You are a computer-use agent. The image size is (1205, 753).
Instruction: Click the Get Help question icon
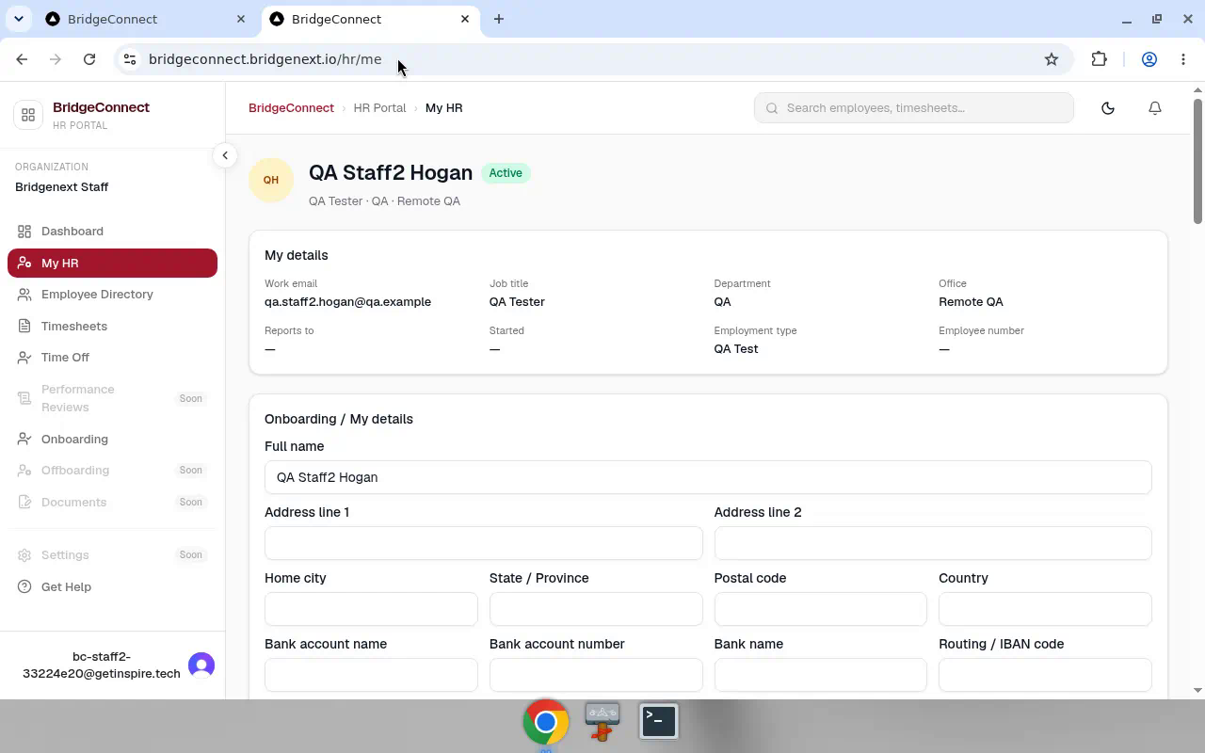pos(24,587)
